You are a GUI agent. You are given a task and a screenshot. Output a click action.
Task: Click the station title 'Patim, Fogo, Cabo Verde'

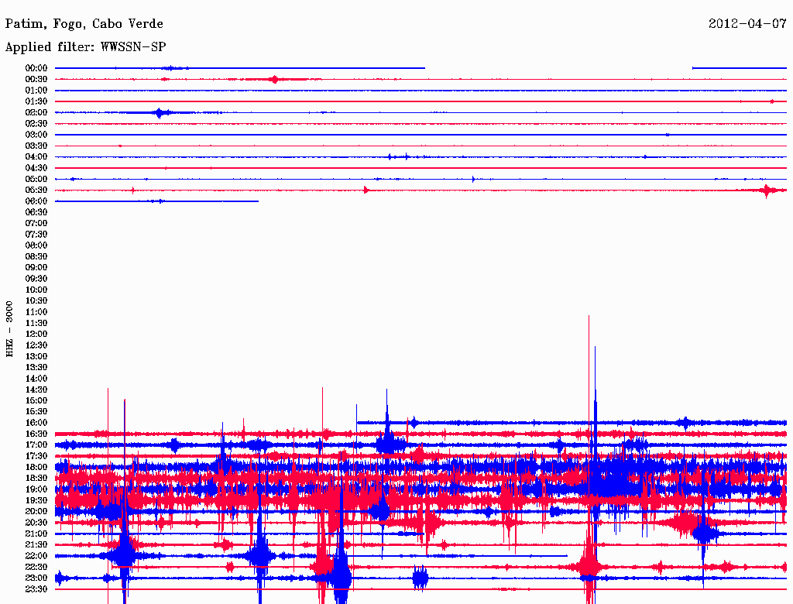click(84, 24)
